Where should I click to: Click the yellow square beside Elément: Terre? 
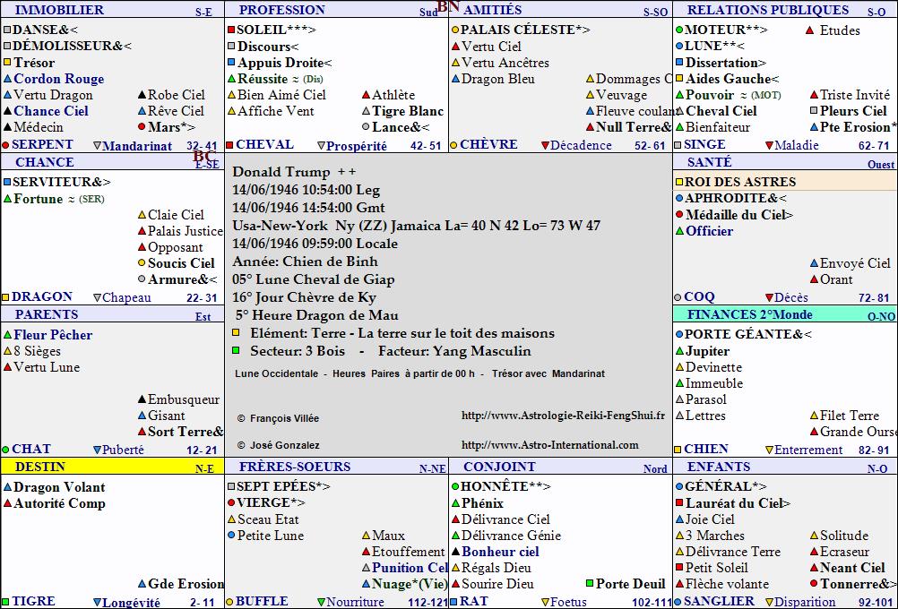(236, 332)
